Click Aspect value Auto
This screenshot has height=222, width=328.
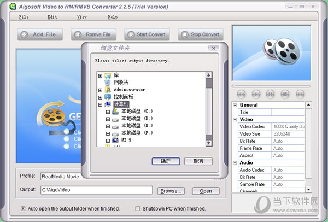pyautogui.click(x=288, y=155)
